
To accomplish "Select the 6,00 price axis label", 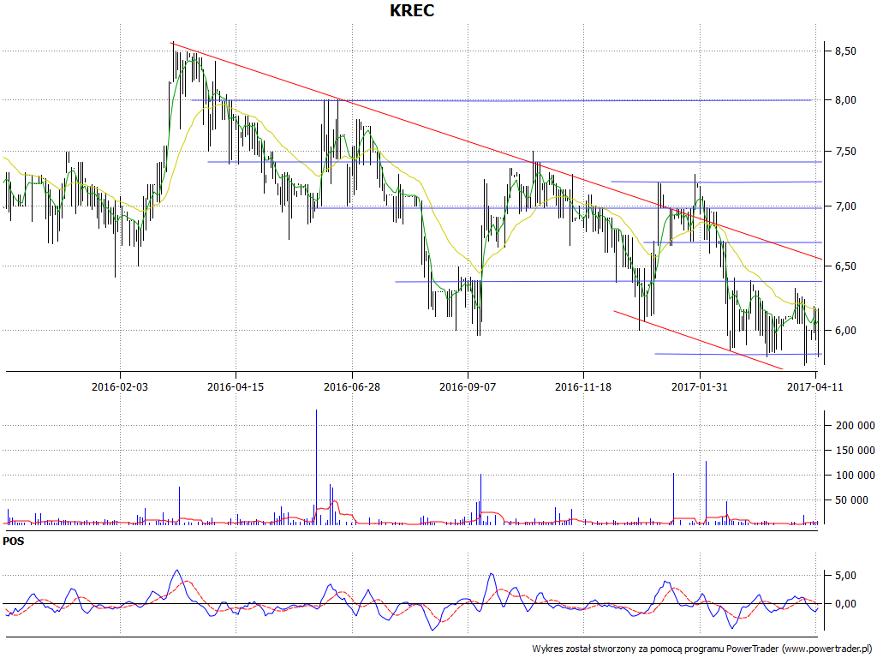I will click(x=844, y=331).
